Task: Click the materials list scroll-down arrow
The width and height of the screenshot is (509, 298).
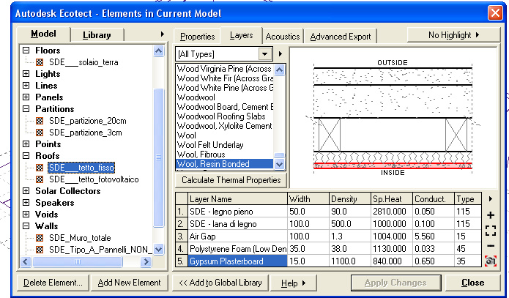Action: click(280, 164)
